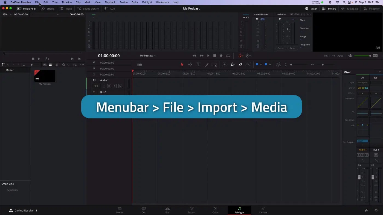The height and width of the screenshot is (215, 383).
Task: Solo the Audio 1 track
Action: [115, 86]
